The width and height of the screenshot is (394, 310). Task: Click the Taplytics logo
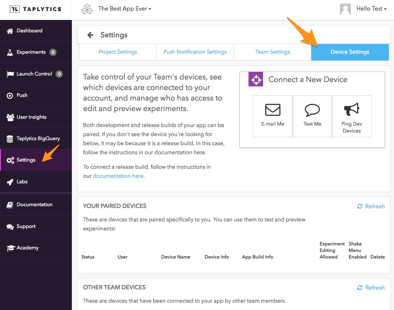pyautogui.click(x=36, y=9)
